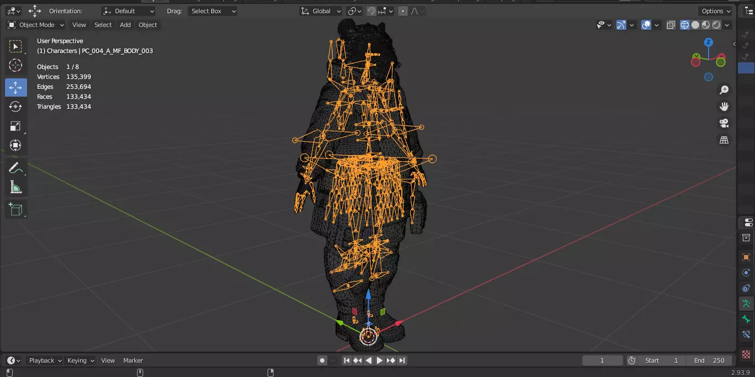Activate the Transform tool

click(15, 145)
